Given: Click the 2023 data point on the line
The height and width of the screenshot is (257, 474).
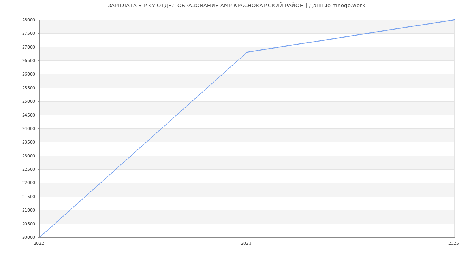Looking at the screenshot, I should [x=247, y=52].
